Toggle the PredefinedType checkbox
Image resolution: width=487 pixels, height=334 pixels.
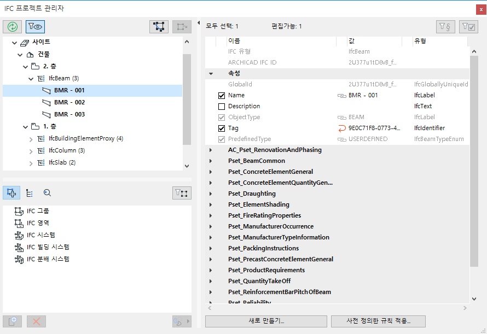point(222,139)
